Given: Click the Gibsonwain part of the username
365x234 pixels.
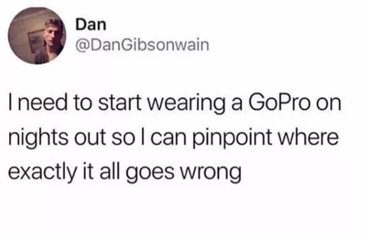Looking at the screenshot, I should [x=164, y=45].
